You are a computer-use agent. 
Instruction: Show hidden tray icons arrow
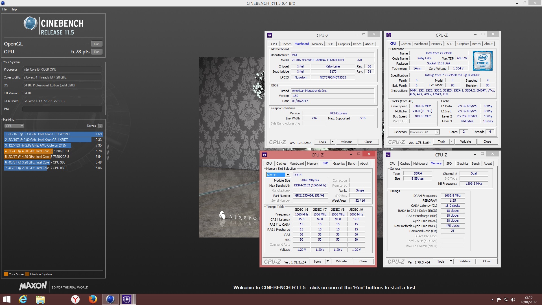[x=492, y=300]
